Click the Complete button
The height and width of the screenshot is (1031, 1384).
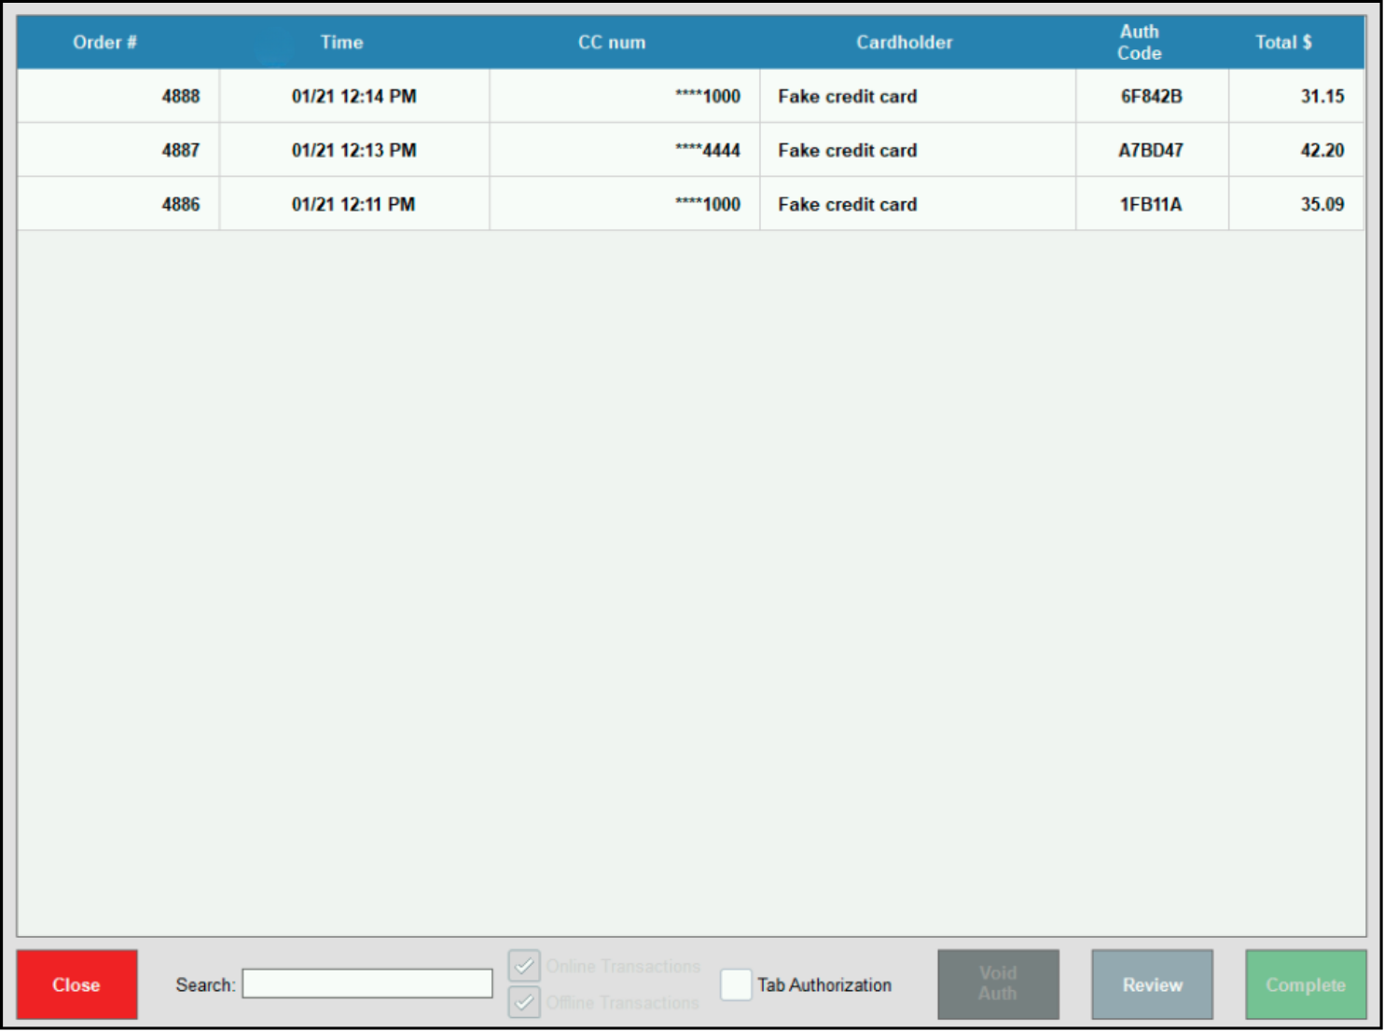(x=1305, y=984)
